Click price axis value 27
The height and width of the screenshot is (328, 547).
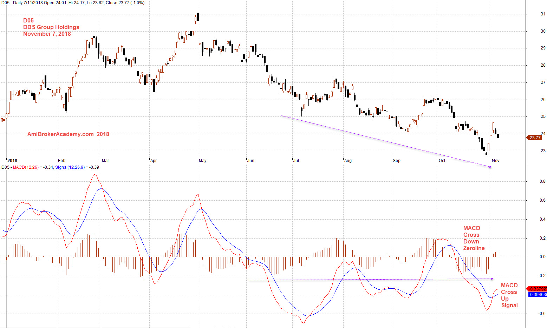pyautogui.click(x=543, y=82)
